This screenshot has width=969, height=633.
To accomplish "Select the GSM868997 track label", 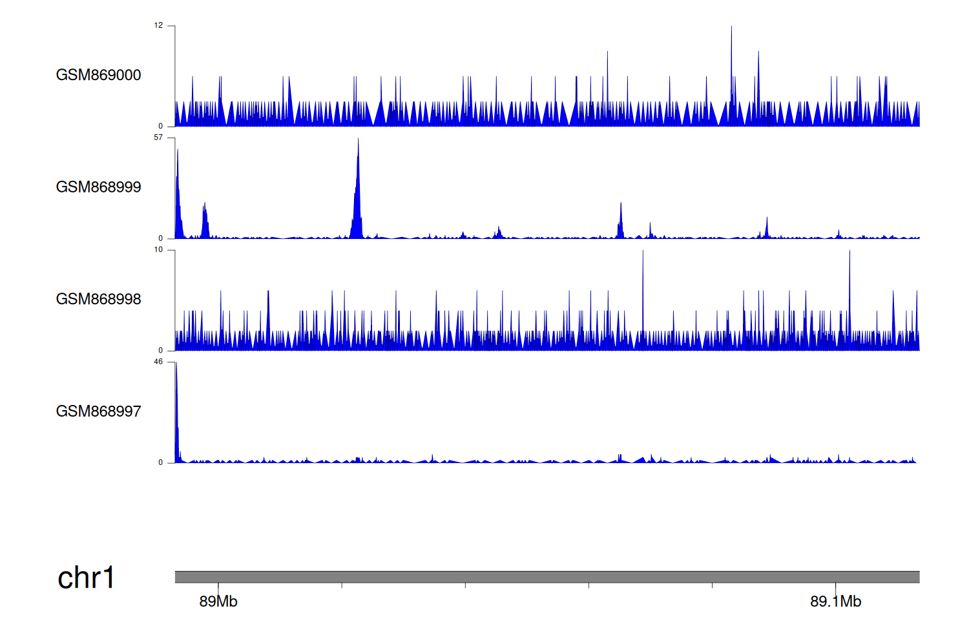I will click(x=98, y=411).
